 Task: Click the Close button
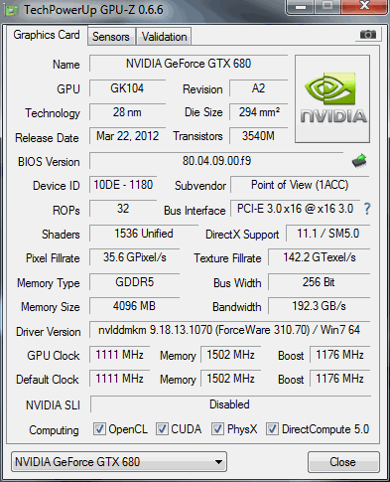point(343,462)
